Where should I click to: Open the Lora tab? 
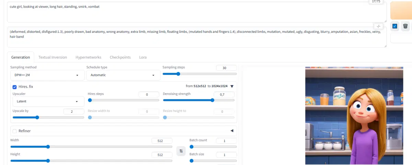(143, 58)
